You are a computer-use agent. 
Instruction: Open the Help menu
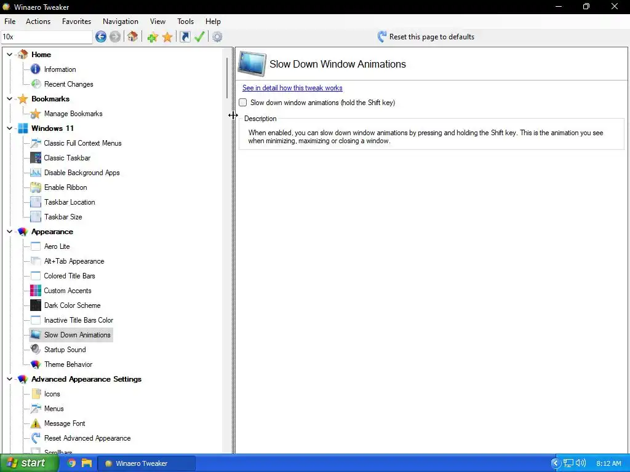213,22
